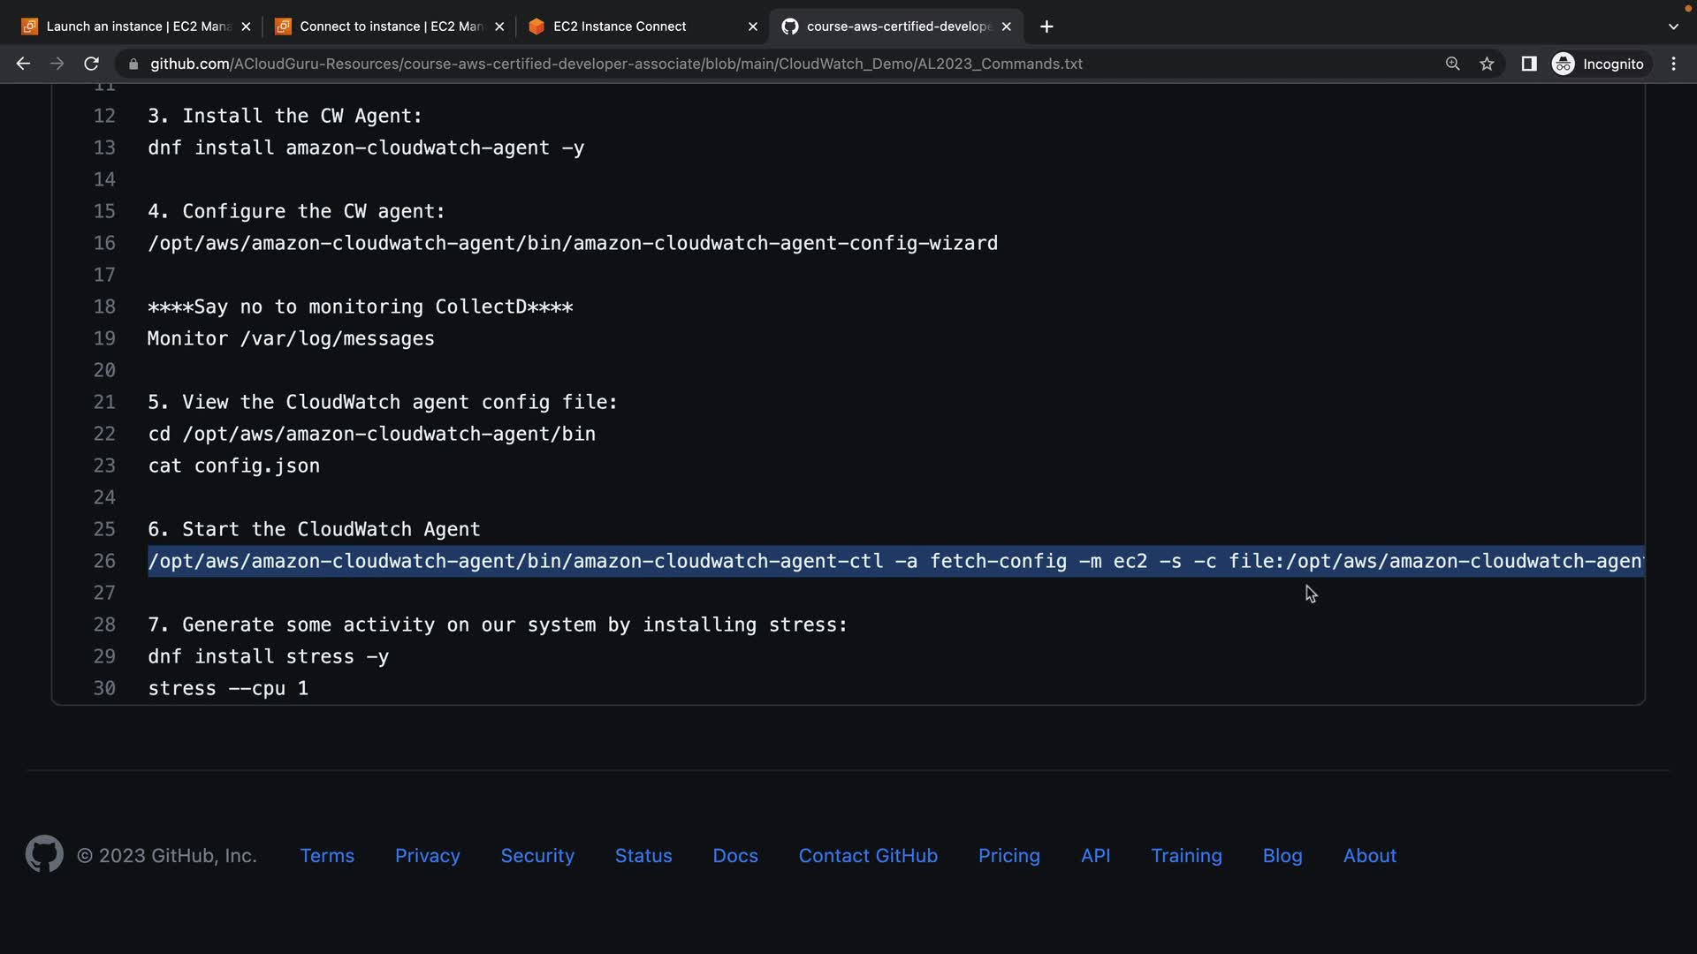This screenshot has width=1697, height=954.
Task: Switch to EC2 Instance Connect tab
Action: 619,26
